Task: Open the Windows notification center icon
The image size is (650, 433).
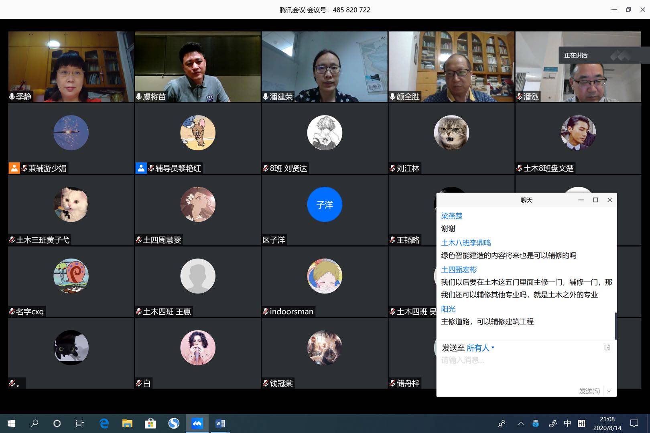Action: click(x=634, y=423)
